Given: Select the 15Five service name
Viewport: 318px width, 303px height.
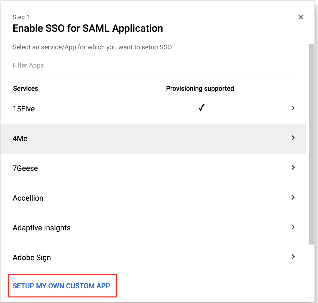Looking at the screenshot, I should [24, 109].
